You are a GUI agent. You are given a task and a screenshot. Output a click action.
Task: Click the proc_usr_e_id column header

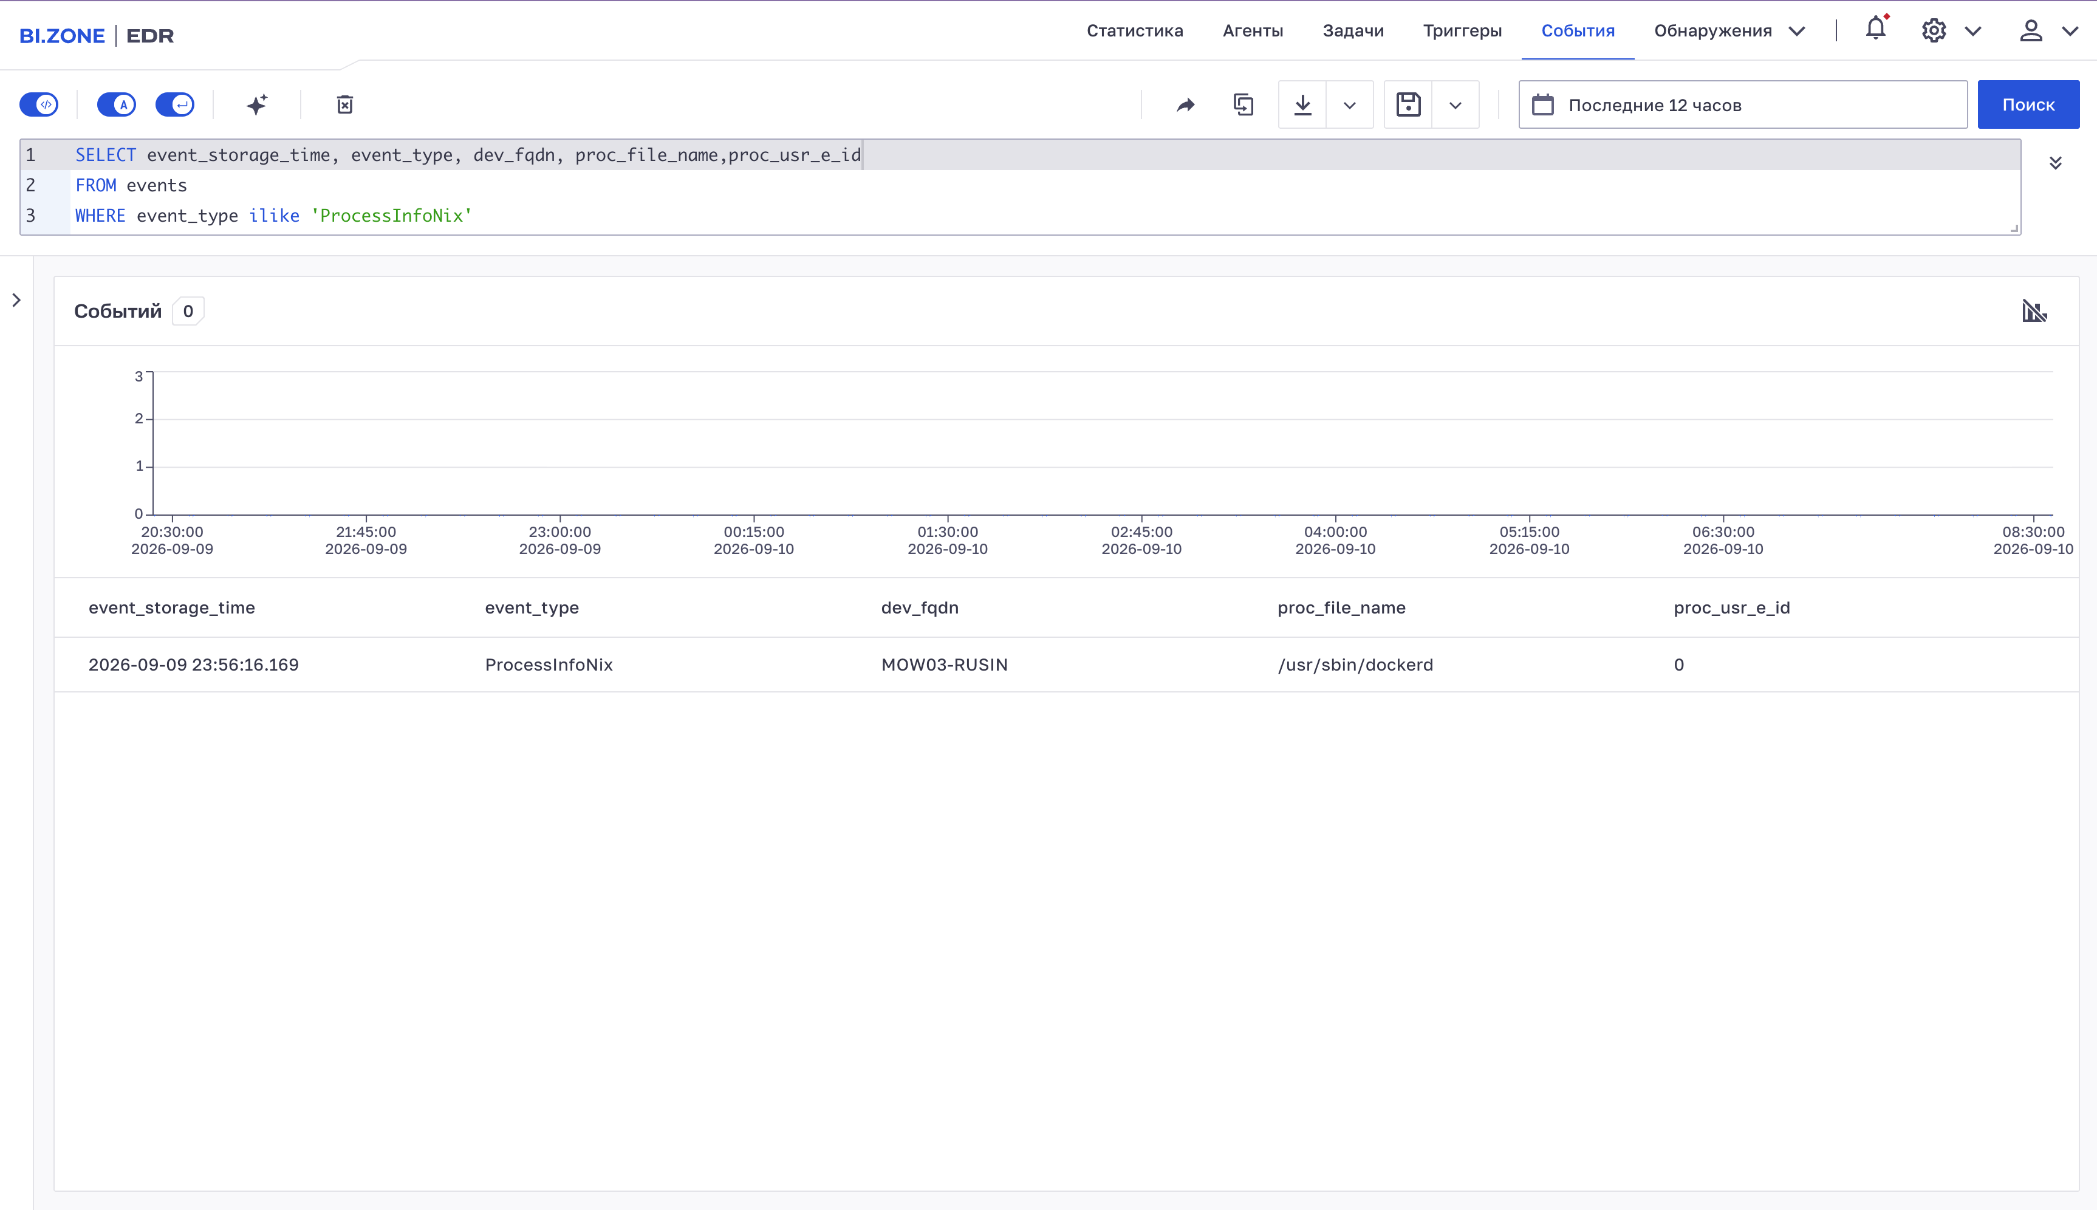1731,607
